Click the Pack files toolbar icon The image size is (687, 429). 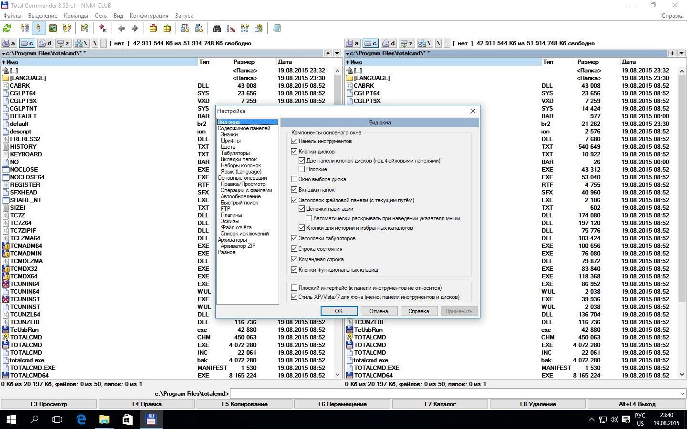(x=153, y=29)
